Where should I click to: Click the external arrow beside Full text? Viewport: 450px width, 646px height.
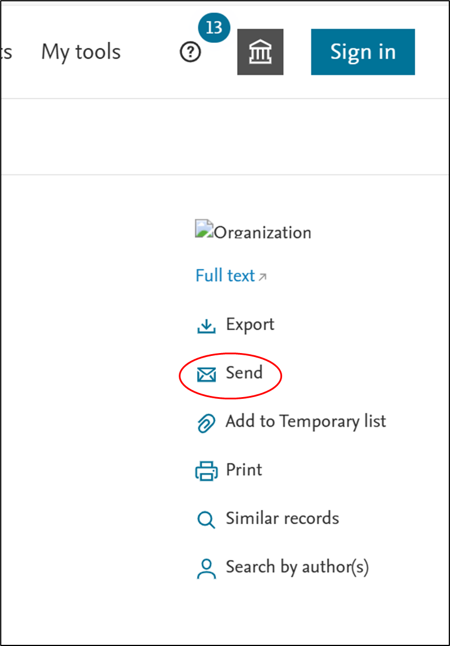263,277
